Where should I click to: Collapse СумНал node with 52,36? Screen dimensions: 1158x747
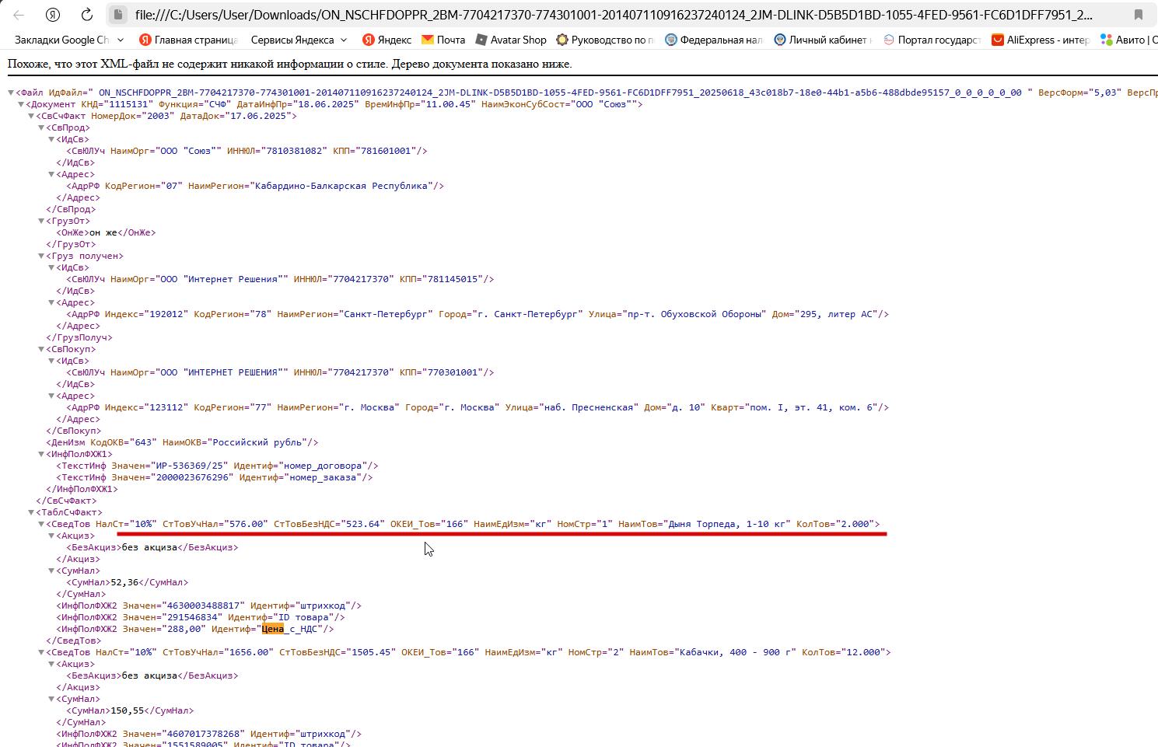click(51, 571)
